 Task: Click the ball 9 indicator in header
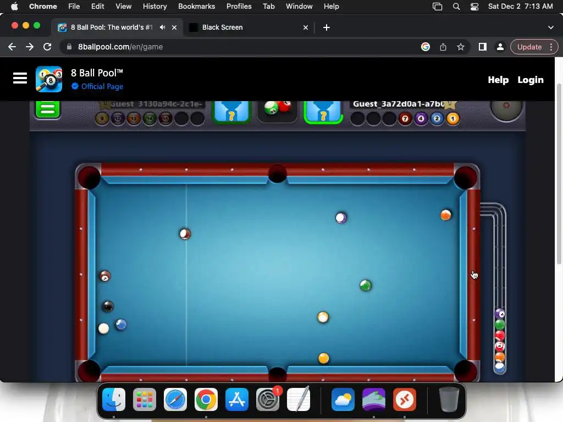(102, 119)
